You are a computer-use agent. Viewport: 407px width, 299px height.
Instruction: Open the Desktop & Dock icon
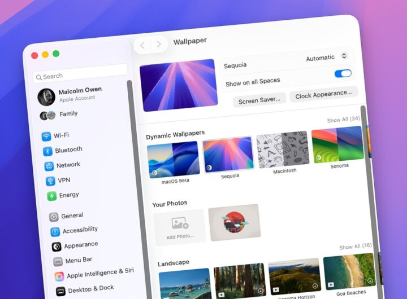pyautogui.click(x=60, y=292)
